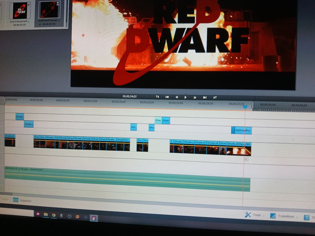
Task: Click ruler at 00;00;24;00
Action: point(176,103)
